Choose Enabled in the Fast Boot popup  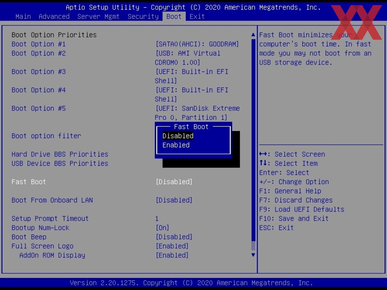pos(176,145)
